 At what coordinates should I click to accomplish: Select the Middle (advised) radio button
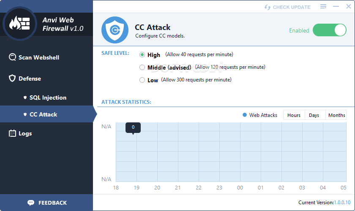pos(142,68)
